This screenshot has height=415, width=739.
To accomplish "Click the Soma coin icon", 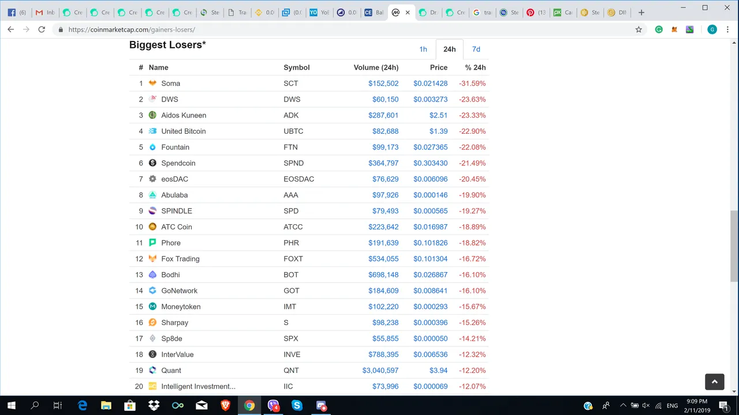I will [152, 83].
